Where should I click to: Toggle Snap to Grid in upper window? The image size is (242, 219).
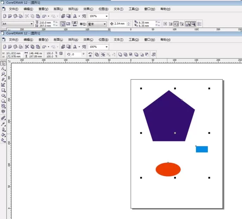click(x=165, y=24)
